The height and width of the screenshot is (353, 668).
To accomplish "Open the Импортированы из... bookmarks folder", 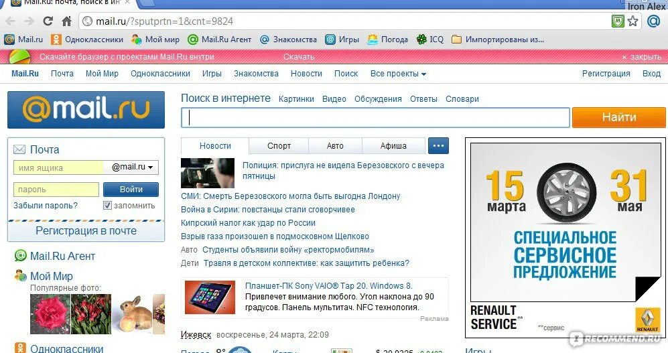I will (x=498, y=40).
